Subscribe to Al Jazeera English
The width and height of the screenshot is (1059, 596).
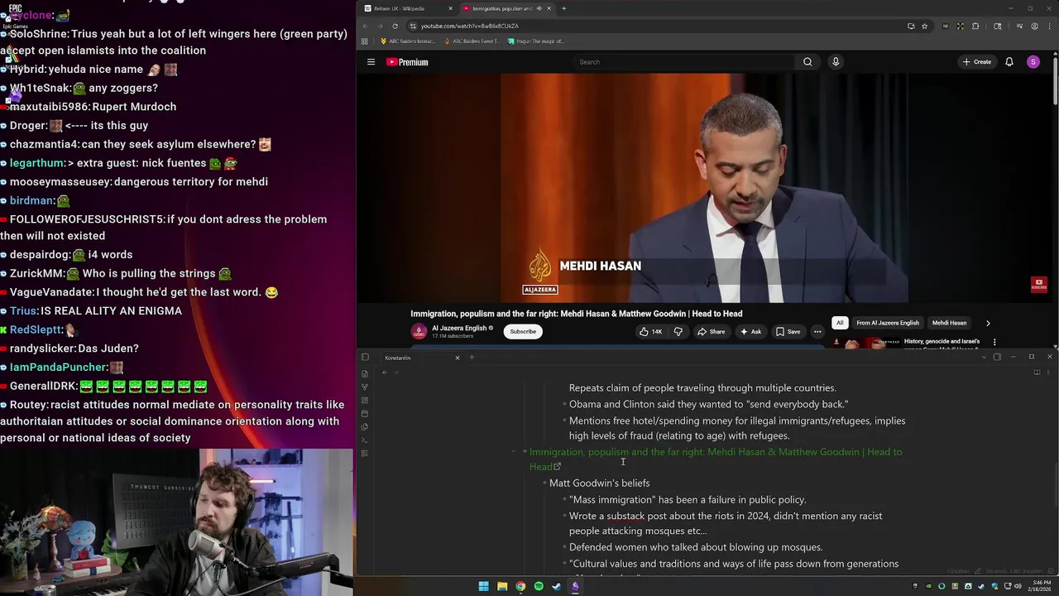(523, 332)
